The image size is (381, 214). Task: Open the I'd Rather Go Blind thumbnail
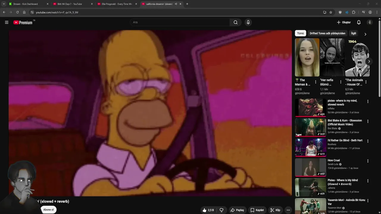coord(310,147)
